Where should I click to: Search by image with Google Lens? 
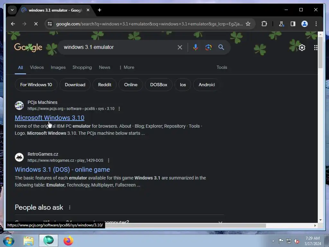pyautogui.click(x=208, y=47)
